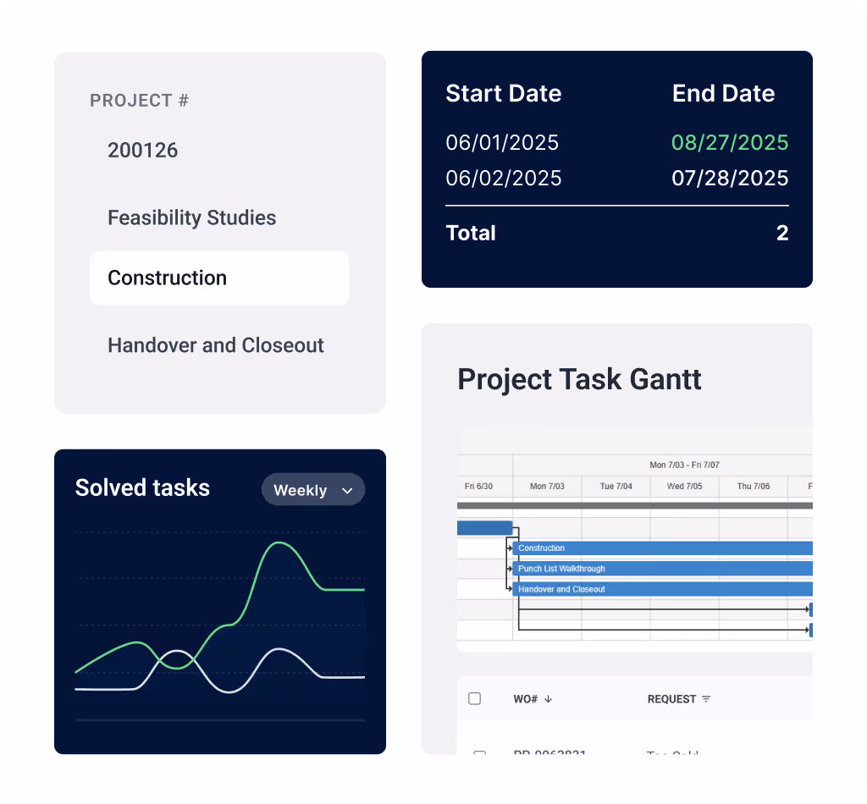Open the Weekly period dropdown
Screen dimensions: 867x804
313,489
